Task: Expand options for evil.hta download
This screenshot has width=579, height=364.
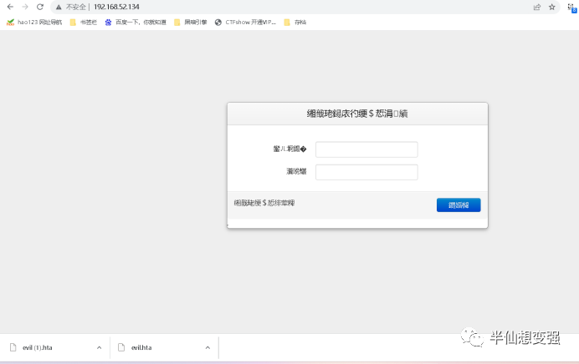Action: [208, 347]
